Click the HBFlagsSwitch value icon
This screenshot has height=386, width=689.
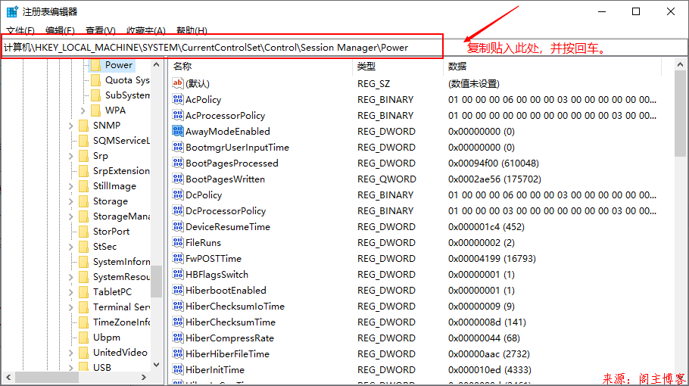[x=177, y=274]
